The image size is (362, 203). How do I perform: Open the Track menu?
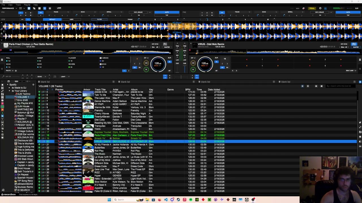18,5
